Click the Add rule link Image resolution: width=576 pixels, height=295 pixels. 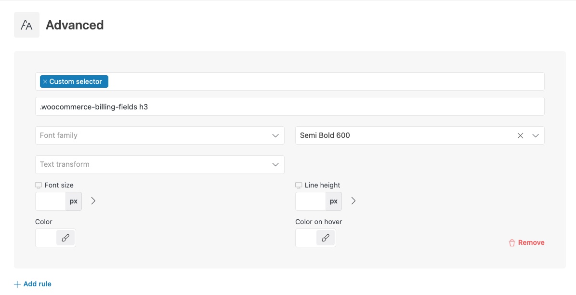[x=37, y=284]
